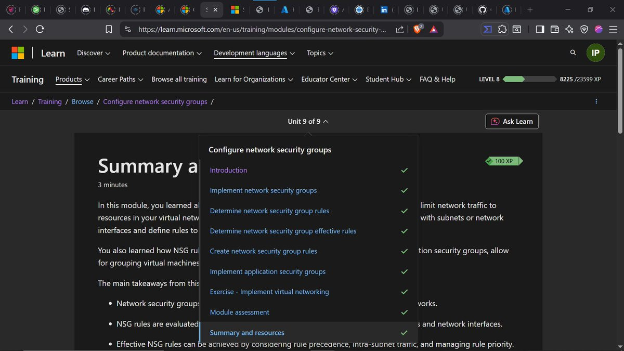Open the browser hamburger main menu
This screenshot has height=351, width=624.
pyautogui.click(x=613, y=30)
